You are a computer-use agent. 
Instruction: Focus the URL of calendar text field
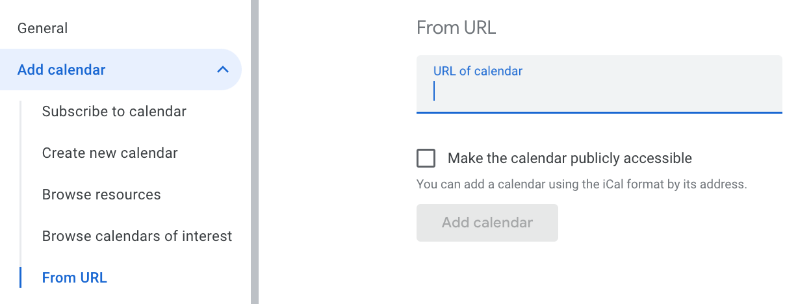[x=599, y=92]
